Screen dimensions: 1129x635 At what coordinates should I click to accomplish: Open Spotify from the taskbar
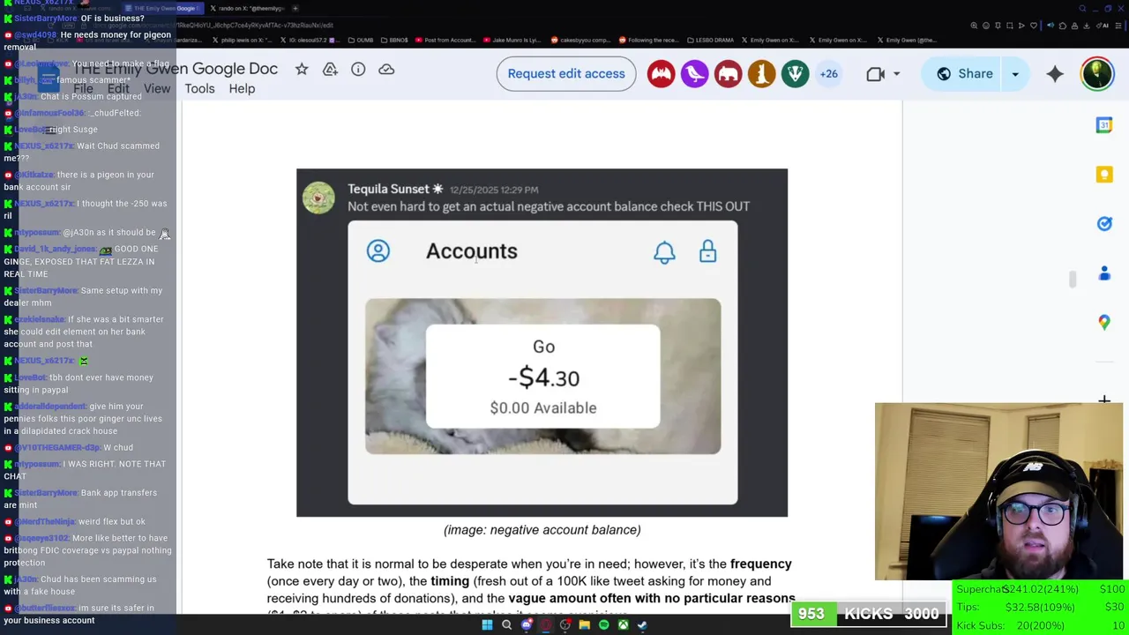(x=603, y=624)
